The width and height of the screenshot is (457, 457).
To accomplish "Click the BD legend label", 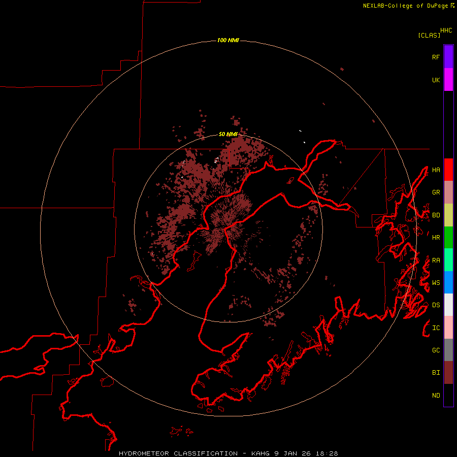I will pos(436,215).
